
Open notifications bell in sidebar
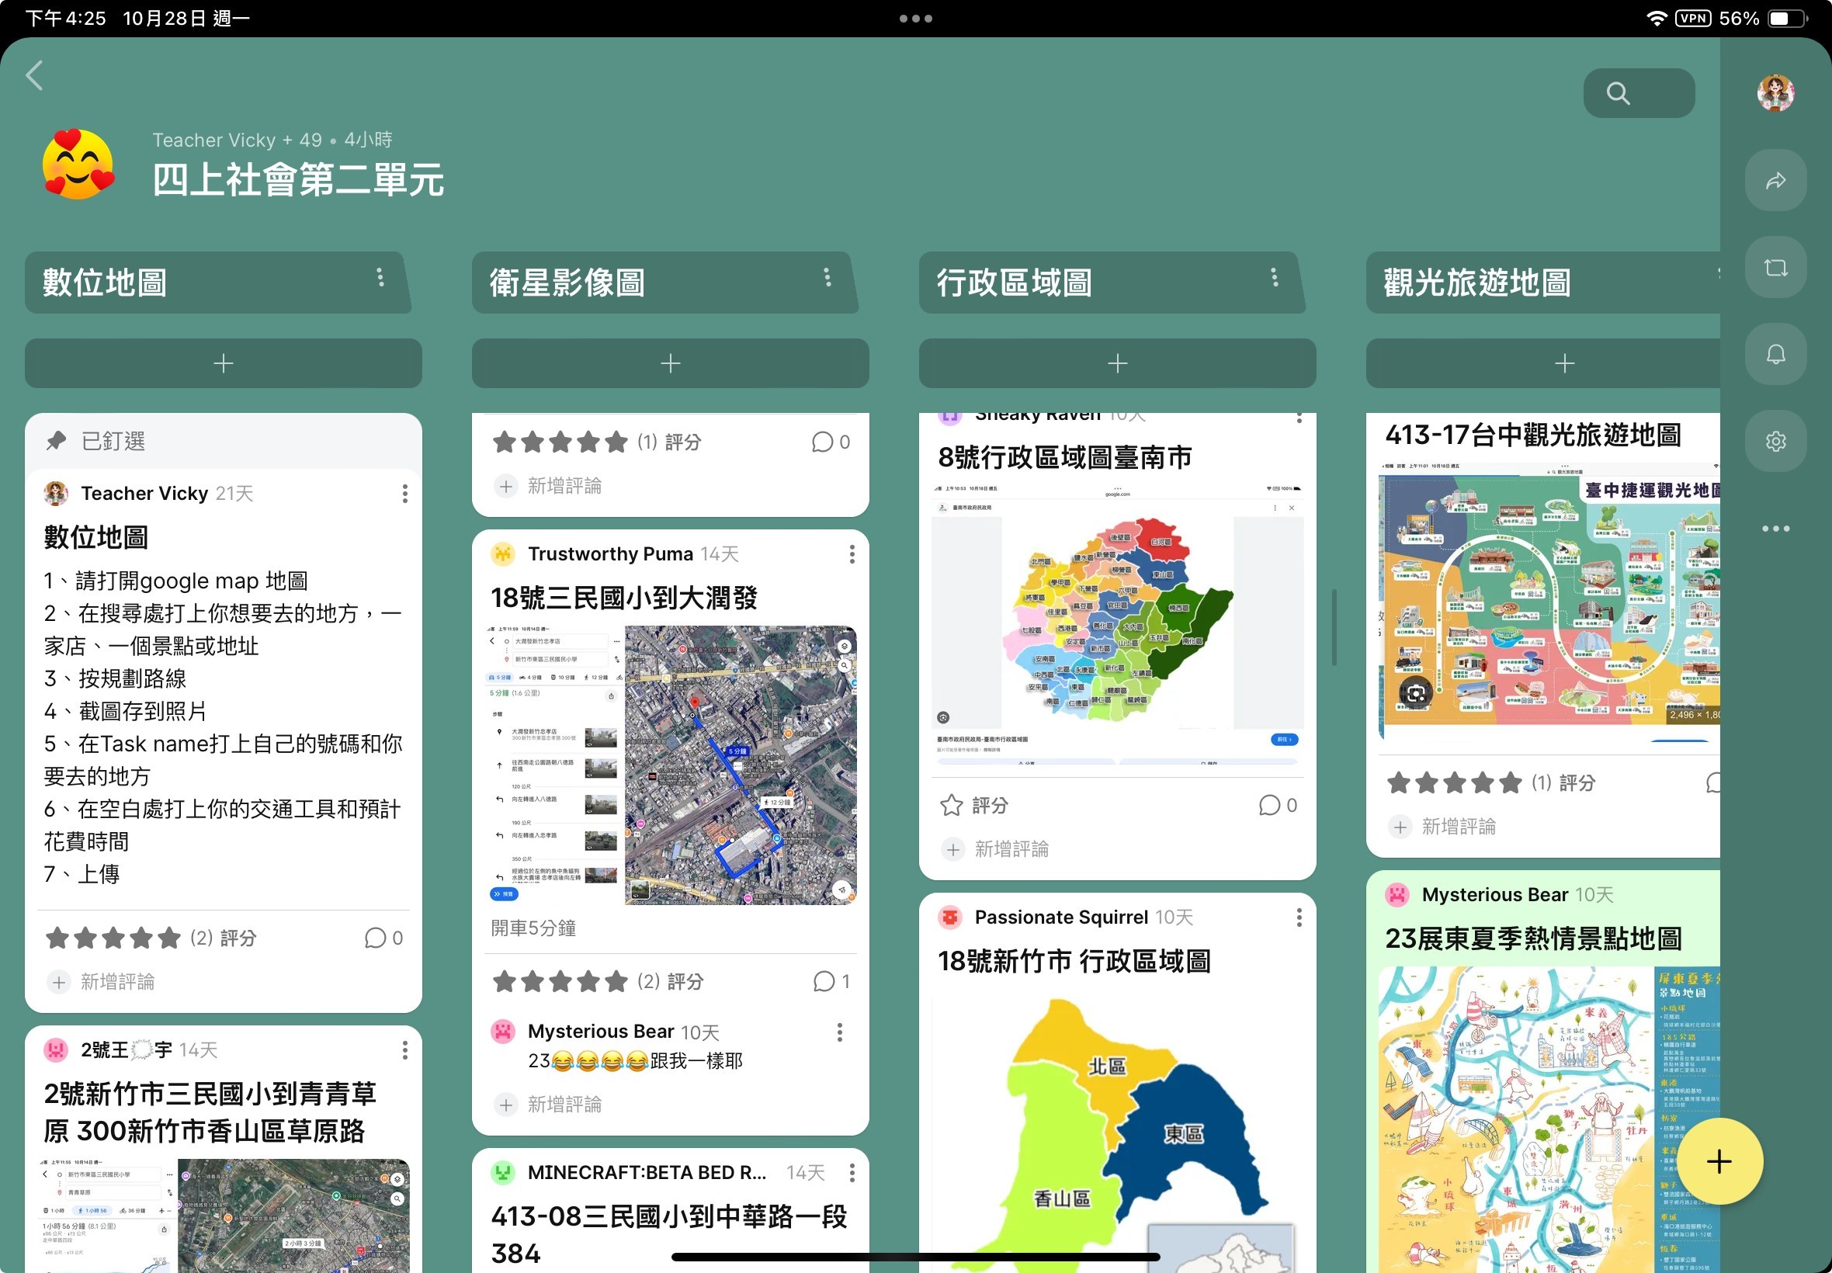1775,354
